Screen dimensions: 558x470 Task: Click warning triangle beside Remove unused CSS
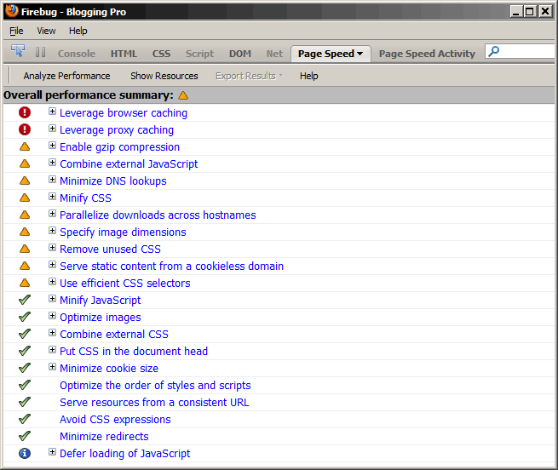pos(25,249)
